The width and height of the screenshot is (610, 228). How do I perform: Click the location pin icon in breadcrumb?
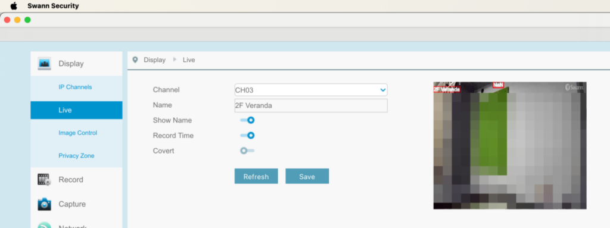[135, 60]
